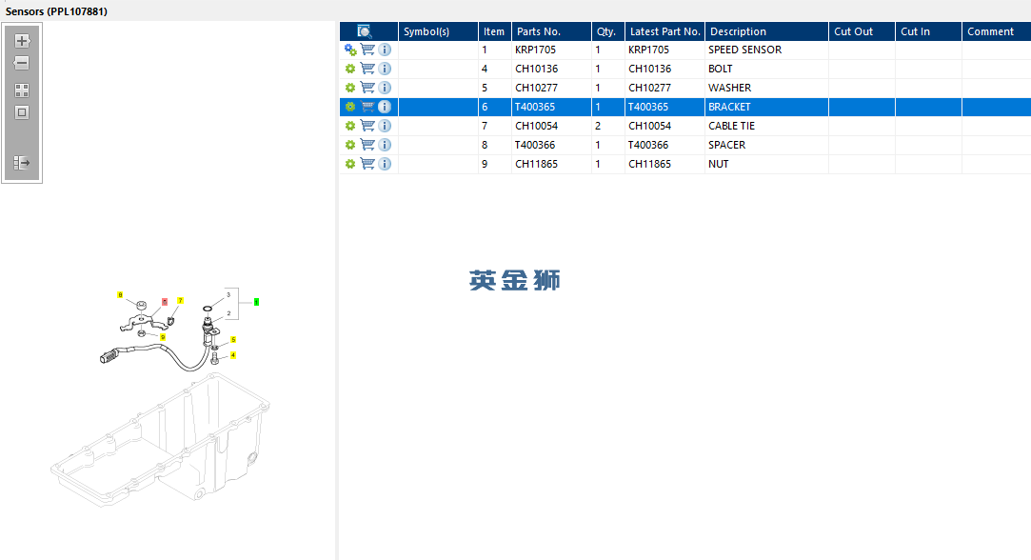Image resolution: width=1031 pixels, height=560 pixels.
Task: Click the Symbol(s) column header
Action: (x=438, y=31)
